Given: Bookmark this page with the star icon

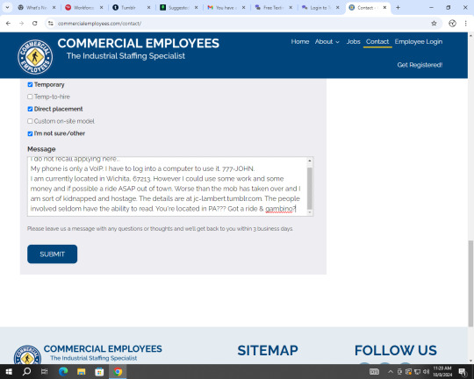Looking at the screenshot, I should (434, 24).
